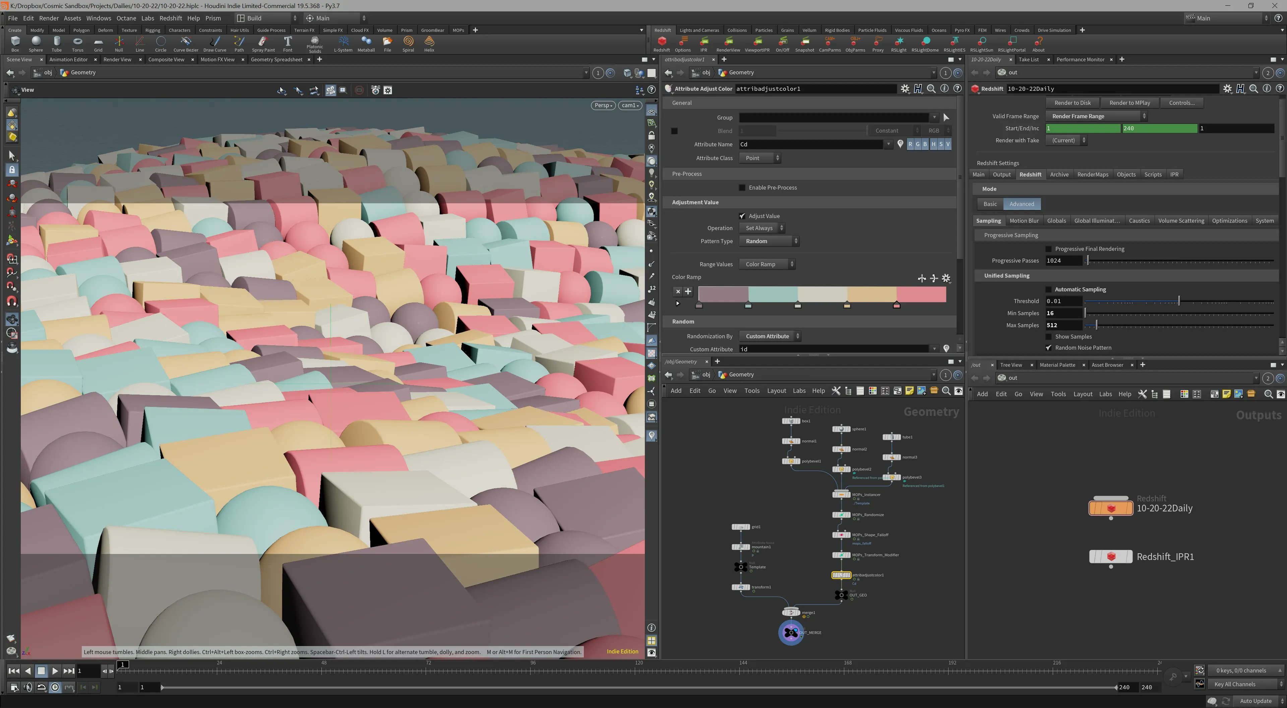Switch to the Geometry Spreadsheet tab
This screenshot has width=1287, height=708.
[276, 59]
